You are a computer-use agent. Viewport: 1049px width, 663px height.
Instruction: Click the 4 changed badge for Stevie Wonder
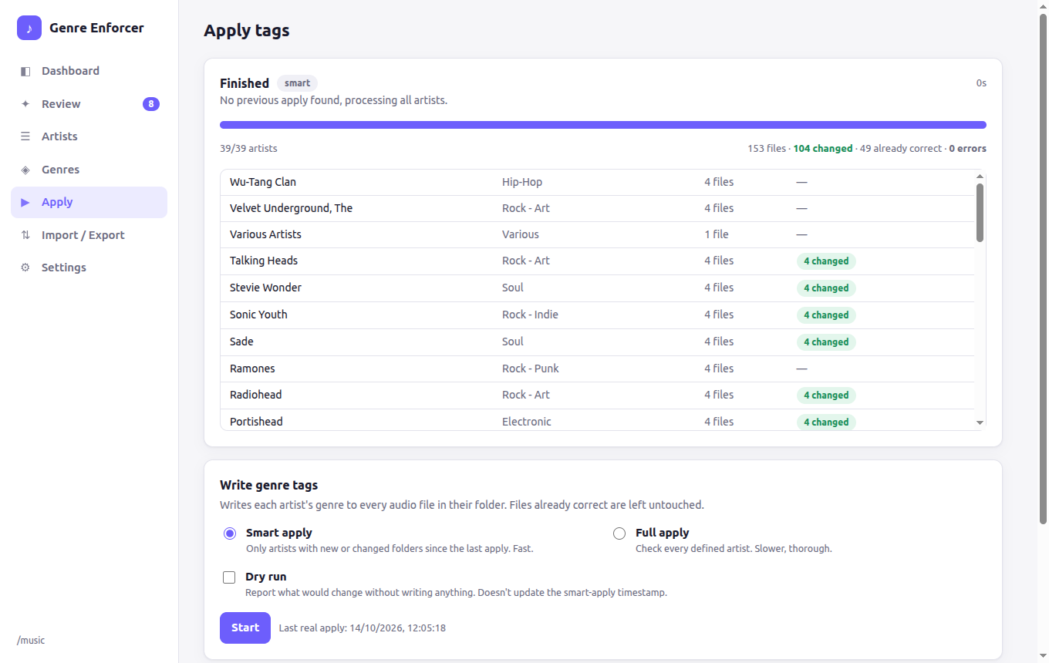point(826,288)
